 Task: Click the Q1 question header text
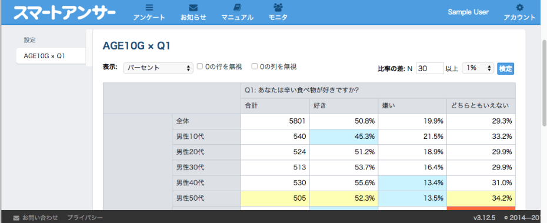pos(302,90)
